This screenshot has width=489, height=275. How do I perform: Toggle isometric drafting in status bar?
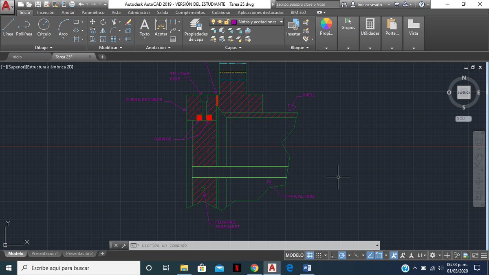pos(356,255)
